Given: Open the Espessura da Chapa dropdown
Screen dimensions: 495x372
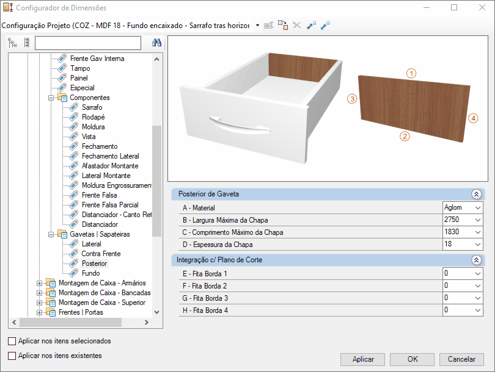Looking at the screenshot, I should click(477, 244).
